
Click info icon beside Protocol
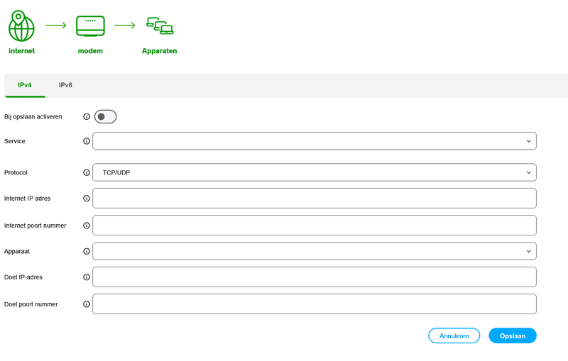click(x=87, y=172)
